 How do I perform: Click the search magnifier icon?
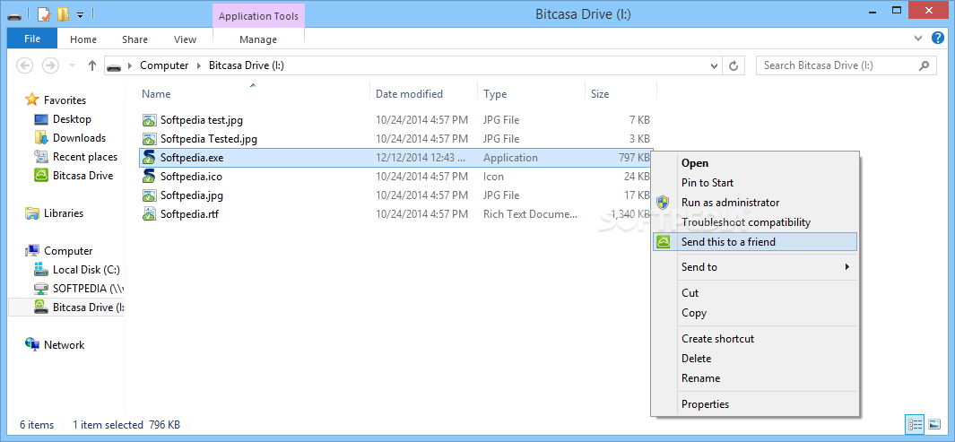[925, 65]
